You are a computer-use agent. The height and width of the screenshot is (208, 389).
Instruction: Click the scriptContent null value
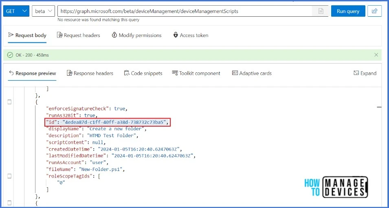click(x=98, y=142)
